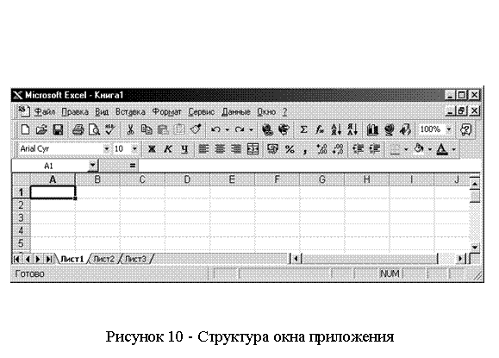Image resolution: width=499 pixels, height=358 pixels.
Task: Open the Map globe icon
Action: [389, 129]
